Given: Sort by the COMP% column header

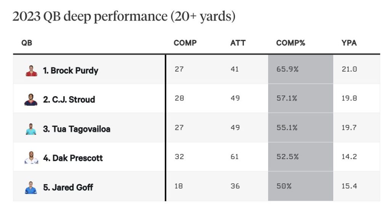Looking at the screenshot, I should point(291,43).
